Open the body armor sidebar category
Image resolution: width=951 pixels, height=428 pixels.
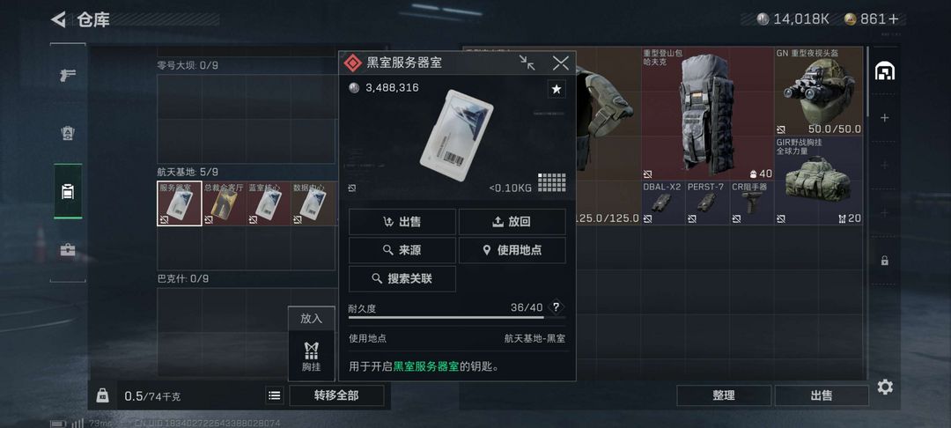point(68,133)
